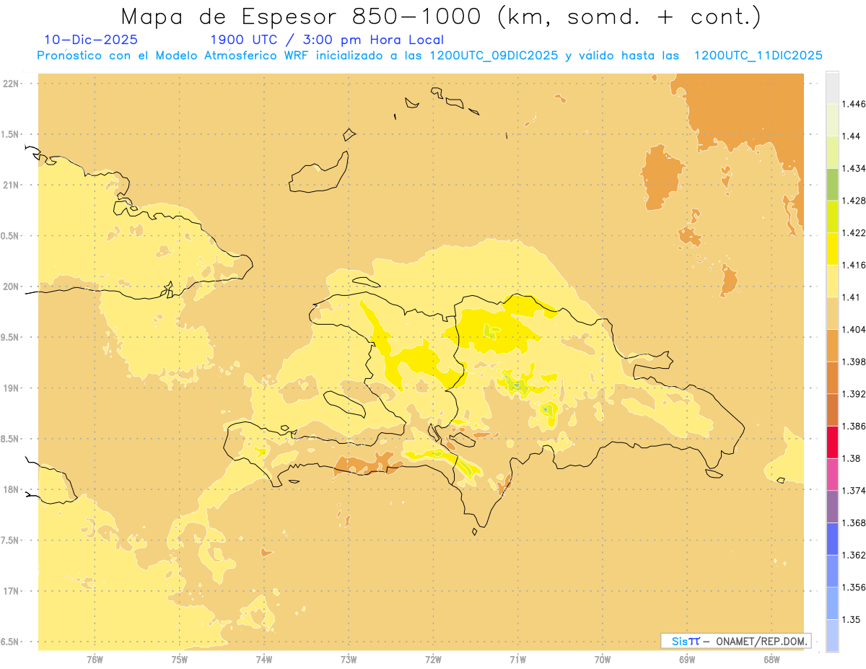
Task: Click the '8.5N' latitude label
Action: pyautogui.click(x=11, y=440)
